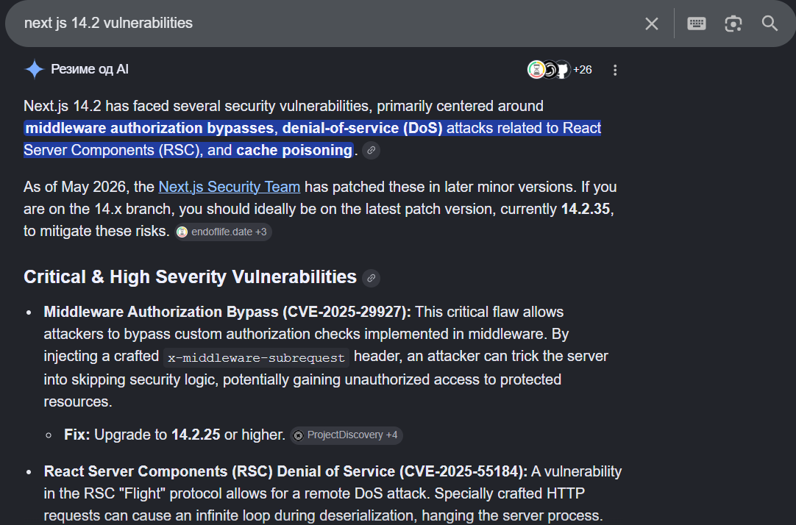796x525 pixels.
Task: Click the AI overview sparkle icon
Action: 35,69
